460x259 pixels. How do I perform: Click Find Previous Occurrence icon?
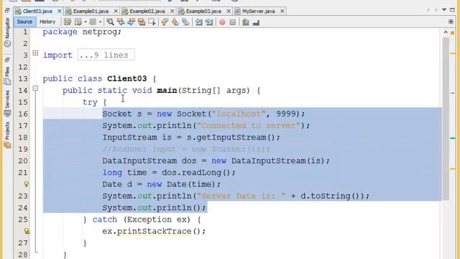point(121,22)
